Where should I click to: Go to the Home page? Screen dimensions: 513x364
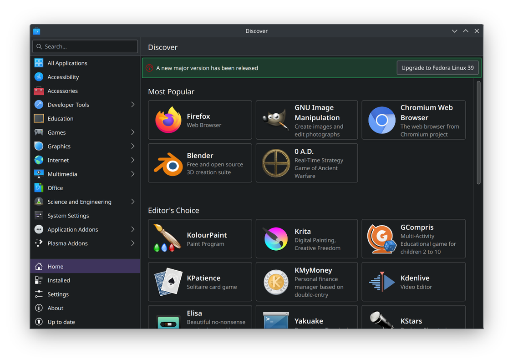point(85,266)
